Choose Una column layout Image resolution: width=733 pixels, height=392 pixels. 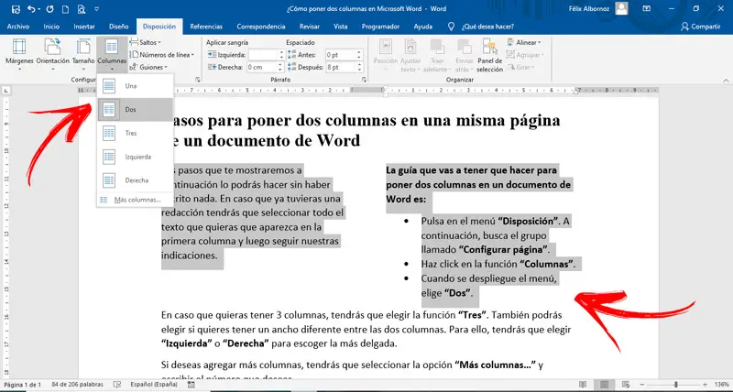click(x=135, y=86)
